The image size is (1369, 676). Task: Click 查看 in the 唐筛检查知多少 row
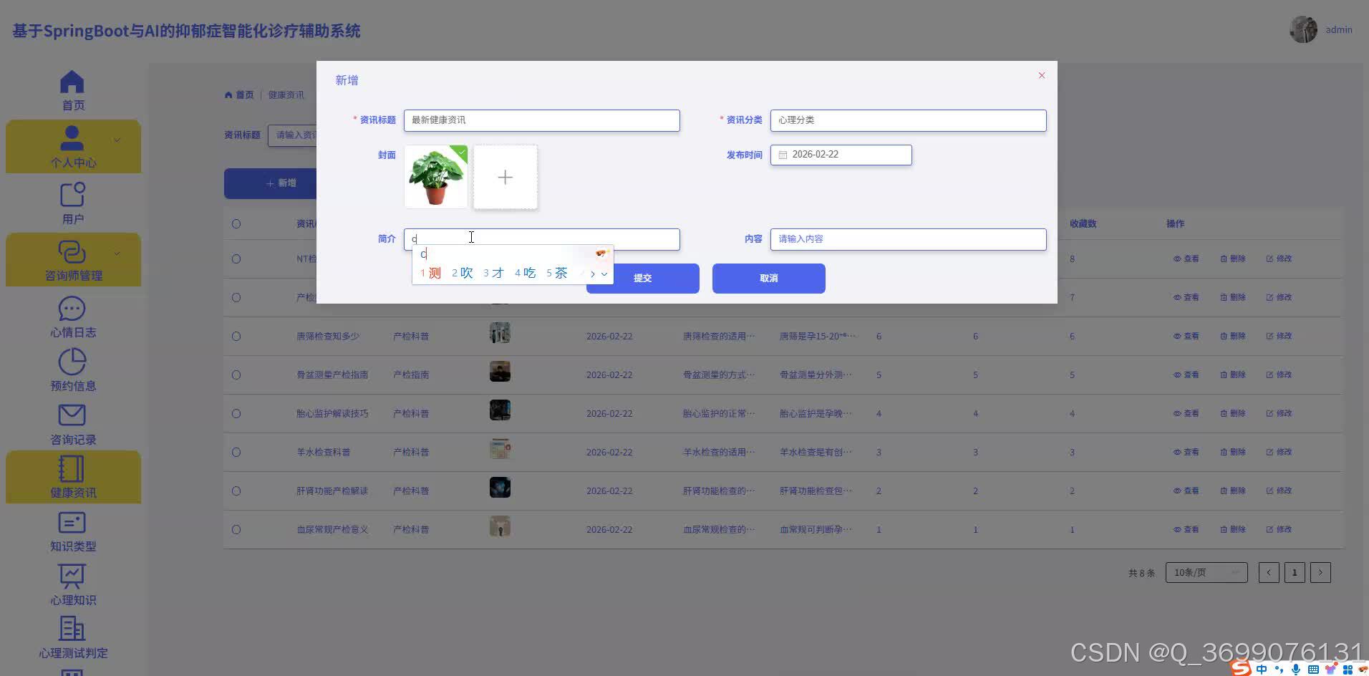click(1186, 336)
